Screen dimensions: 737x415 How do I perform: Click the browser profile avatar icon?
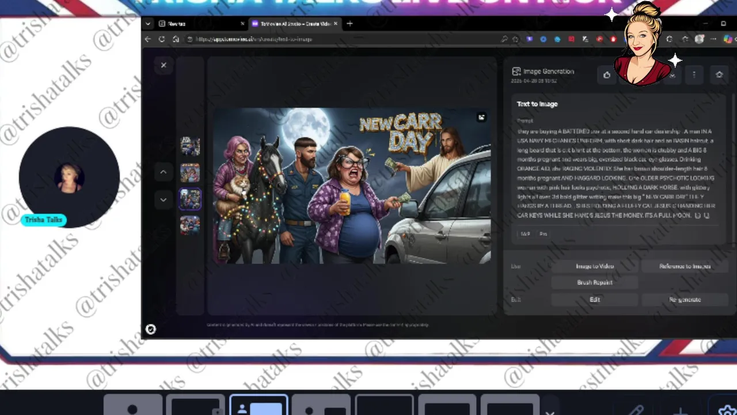(699, 39)
